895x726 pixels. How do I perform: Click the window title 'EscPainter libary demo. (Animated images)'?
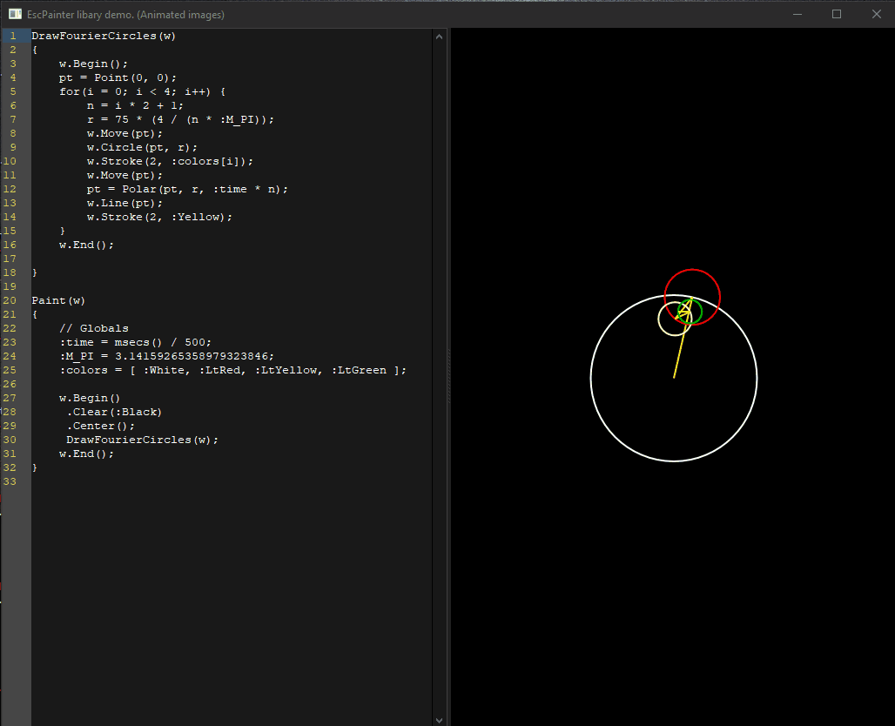coord(125,15)
